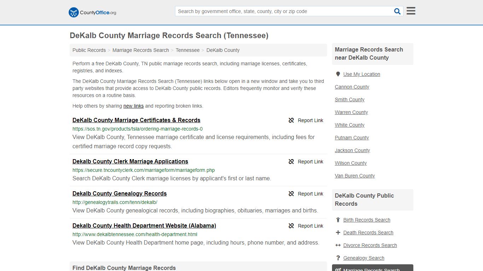
Task: Click 'Find DeKalb County Marriage Records' heading
Action: [x=124, y=268]
